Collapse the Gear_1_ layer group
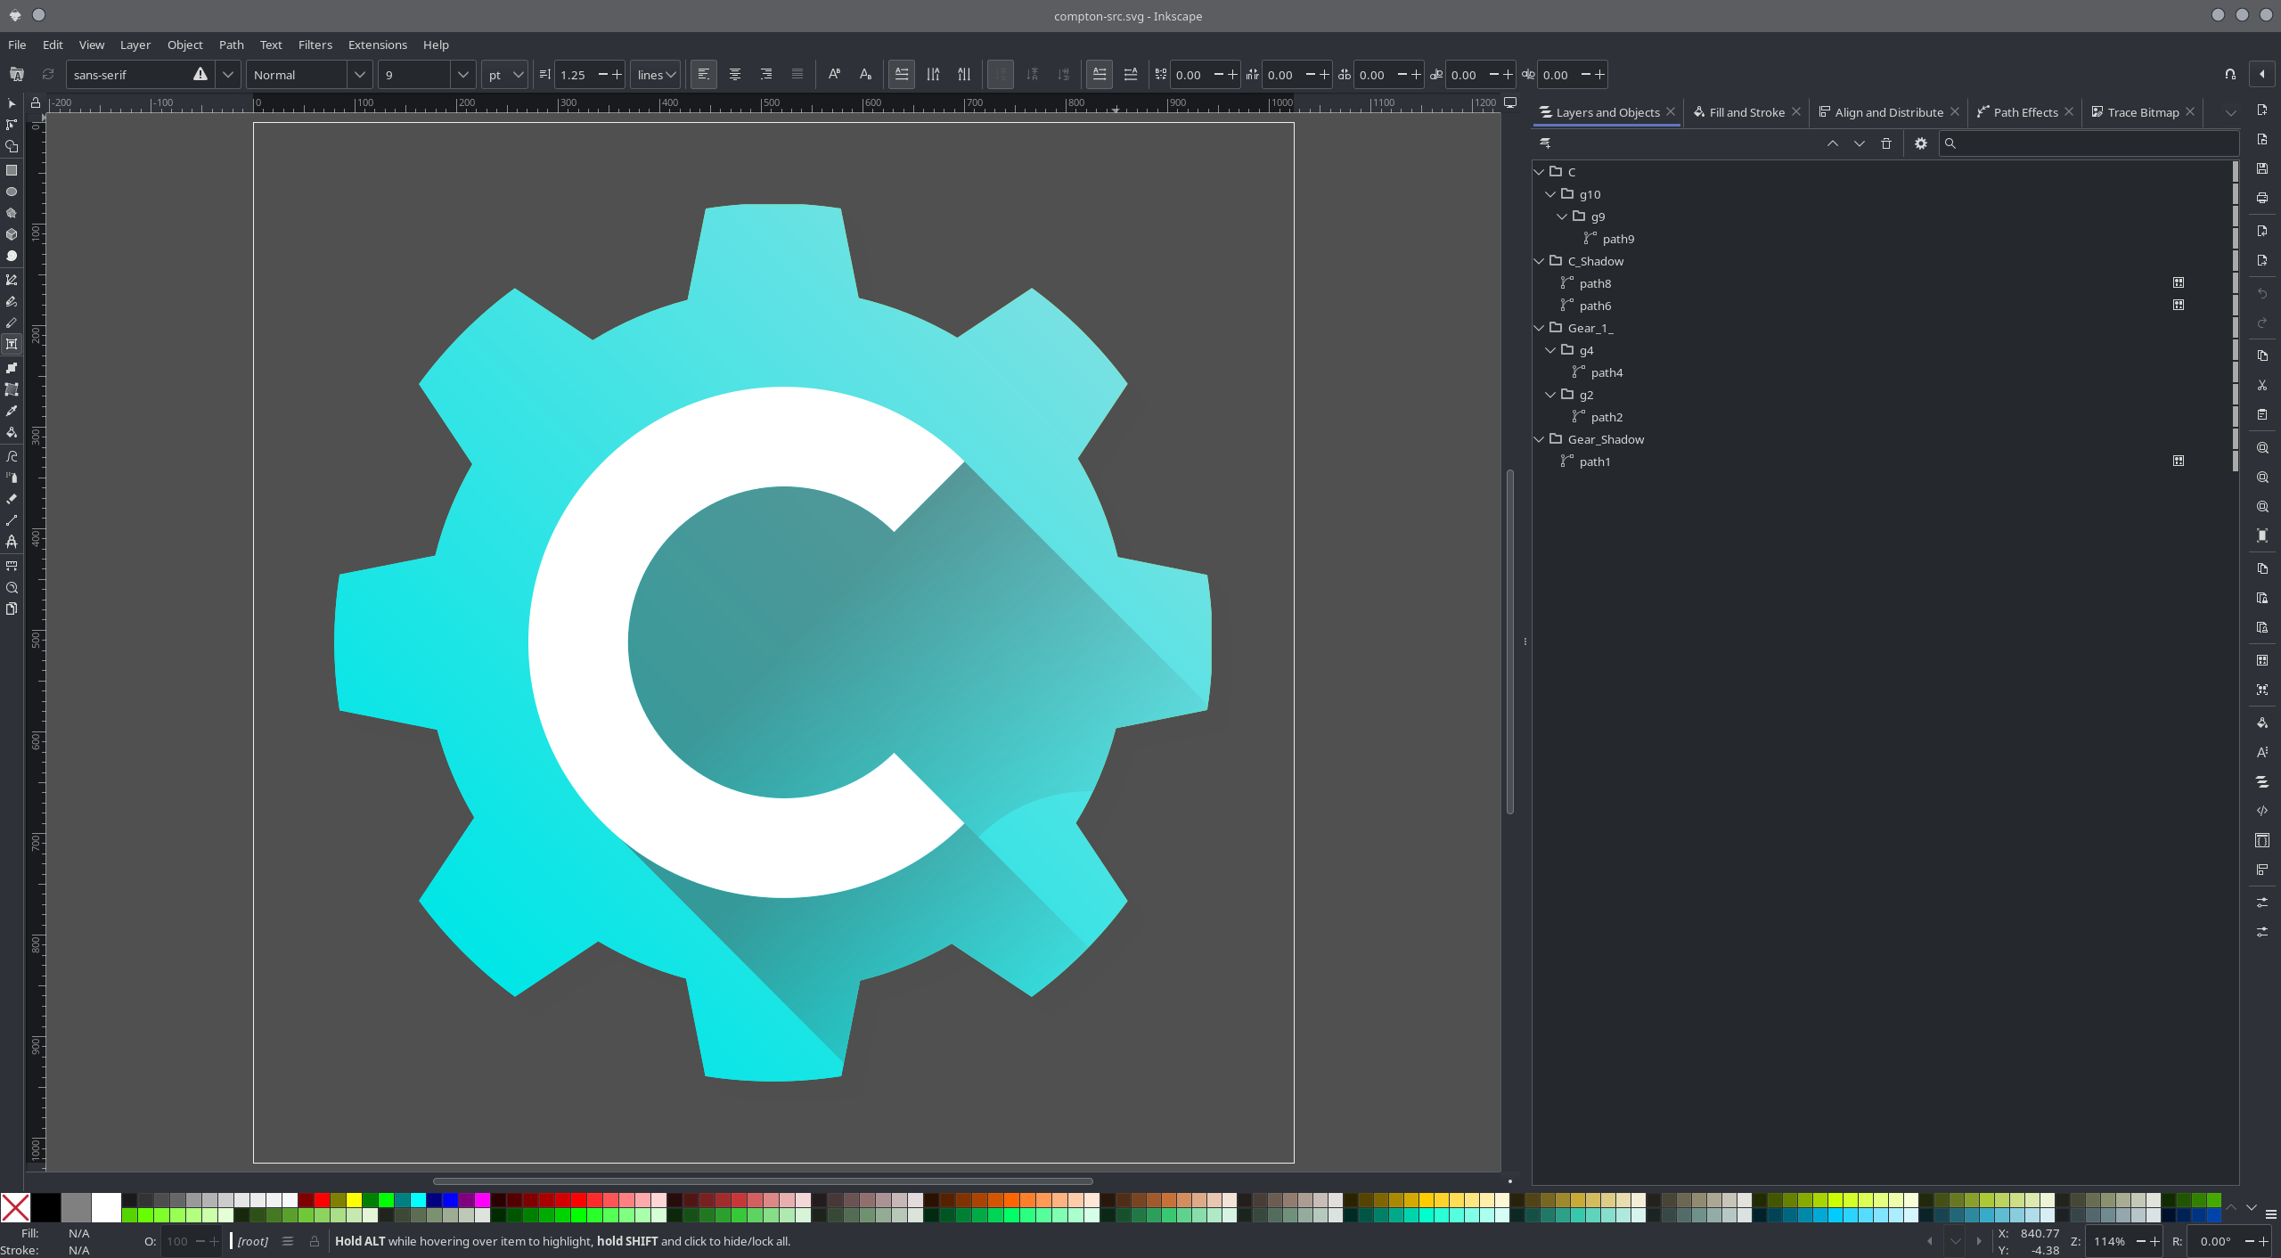This screenshot has height=1258, width=2281. tap(1539, 328)
